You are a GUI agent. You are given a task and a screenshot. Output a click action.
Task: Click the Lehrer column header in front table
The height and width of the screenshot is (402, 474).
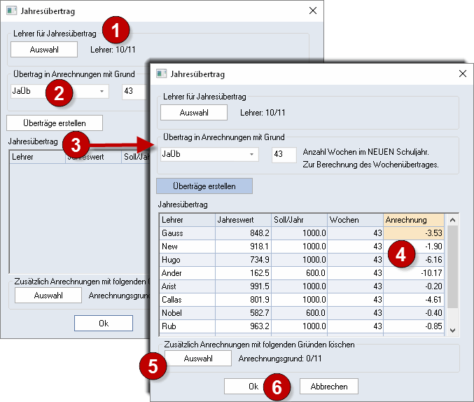[x=187, y=220]
